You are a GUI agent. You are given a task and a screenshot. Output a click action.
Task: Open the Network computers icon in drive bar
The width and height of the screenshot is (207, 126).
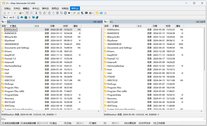coord(33,17)
